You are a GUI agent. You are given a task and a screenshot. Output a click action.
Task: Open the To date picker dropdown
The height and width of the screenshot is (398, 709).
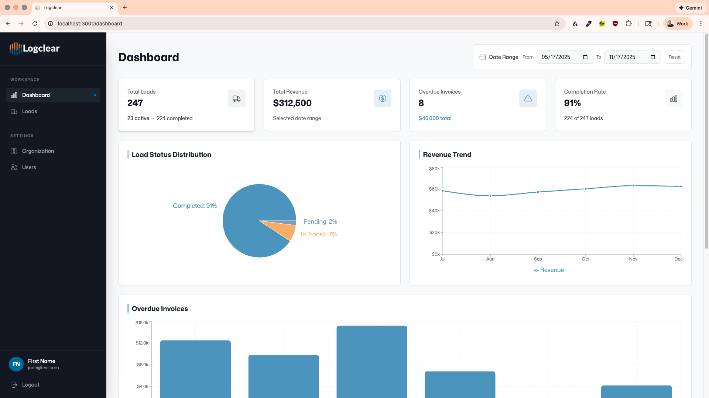(653, 57)
